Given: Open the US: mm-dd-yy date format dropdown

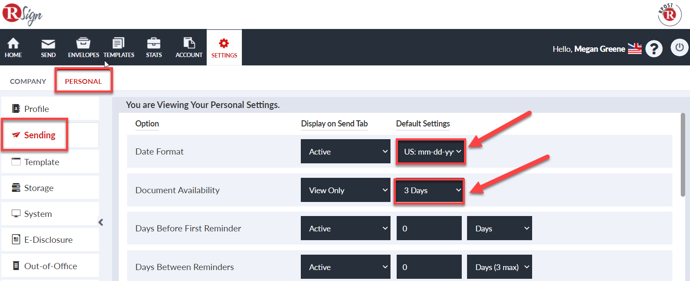Looking at the screenshot, I should point(431,151).
